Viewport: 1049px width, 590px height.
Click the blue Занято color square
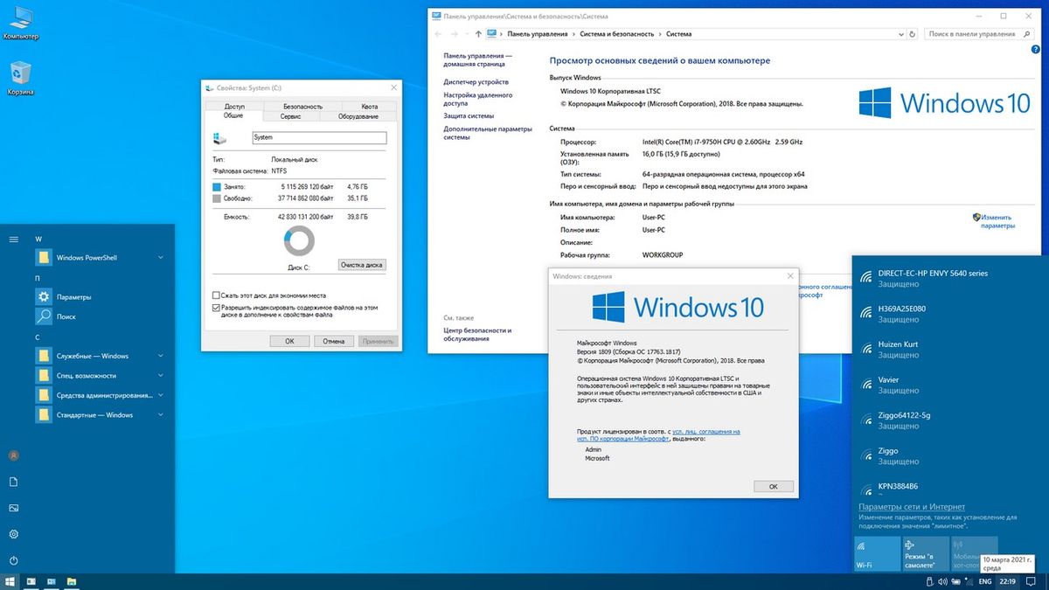tap(218, 187)
